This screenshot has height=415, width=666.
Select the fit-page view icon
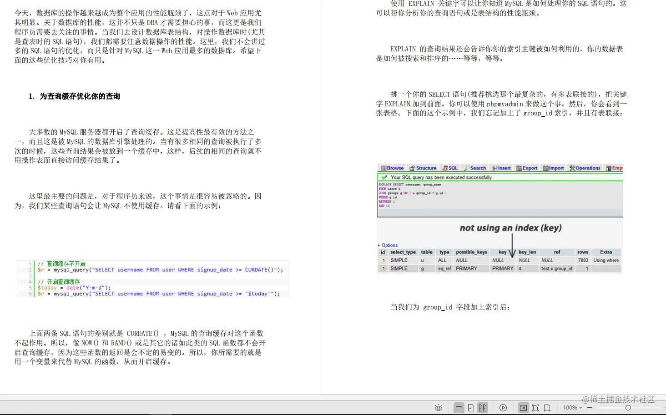[536, 408]
